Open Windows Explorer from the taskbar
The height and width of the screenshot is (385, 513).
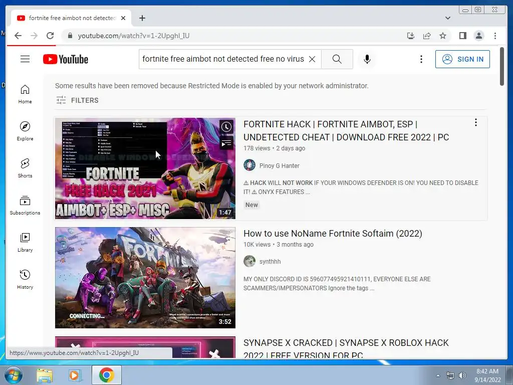point(45,375)
